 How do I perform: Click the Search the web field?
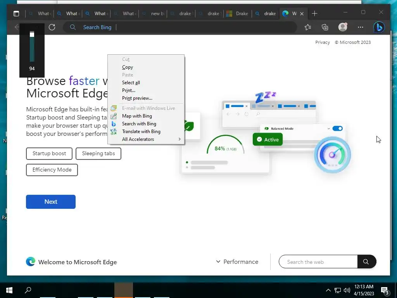click(318, 262)
